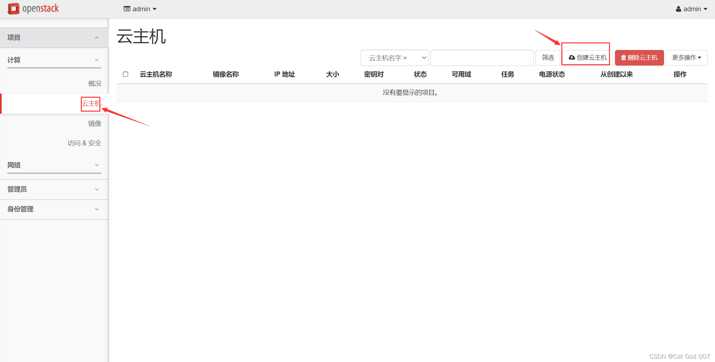Sort by 云主机名称 column header
The image size is (715, 362).
point(156,74)
